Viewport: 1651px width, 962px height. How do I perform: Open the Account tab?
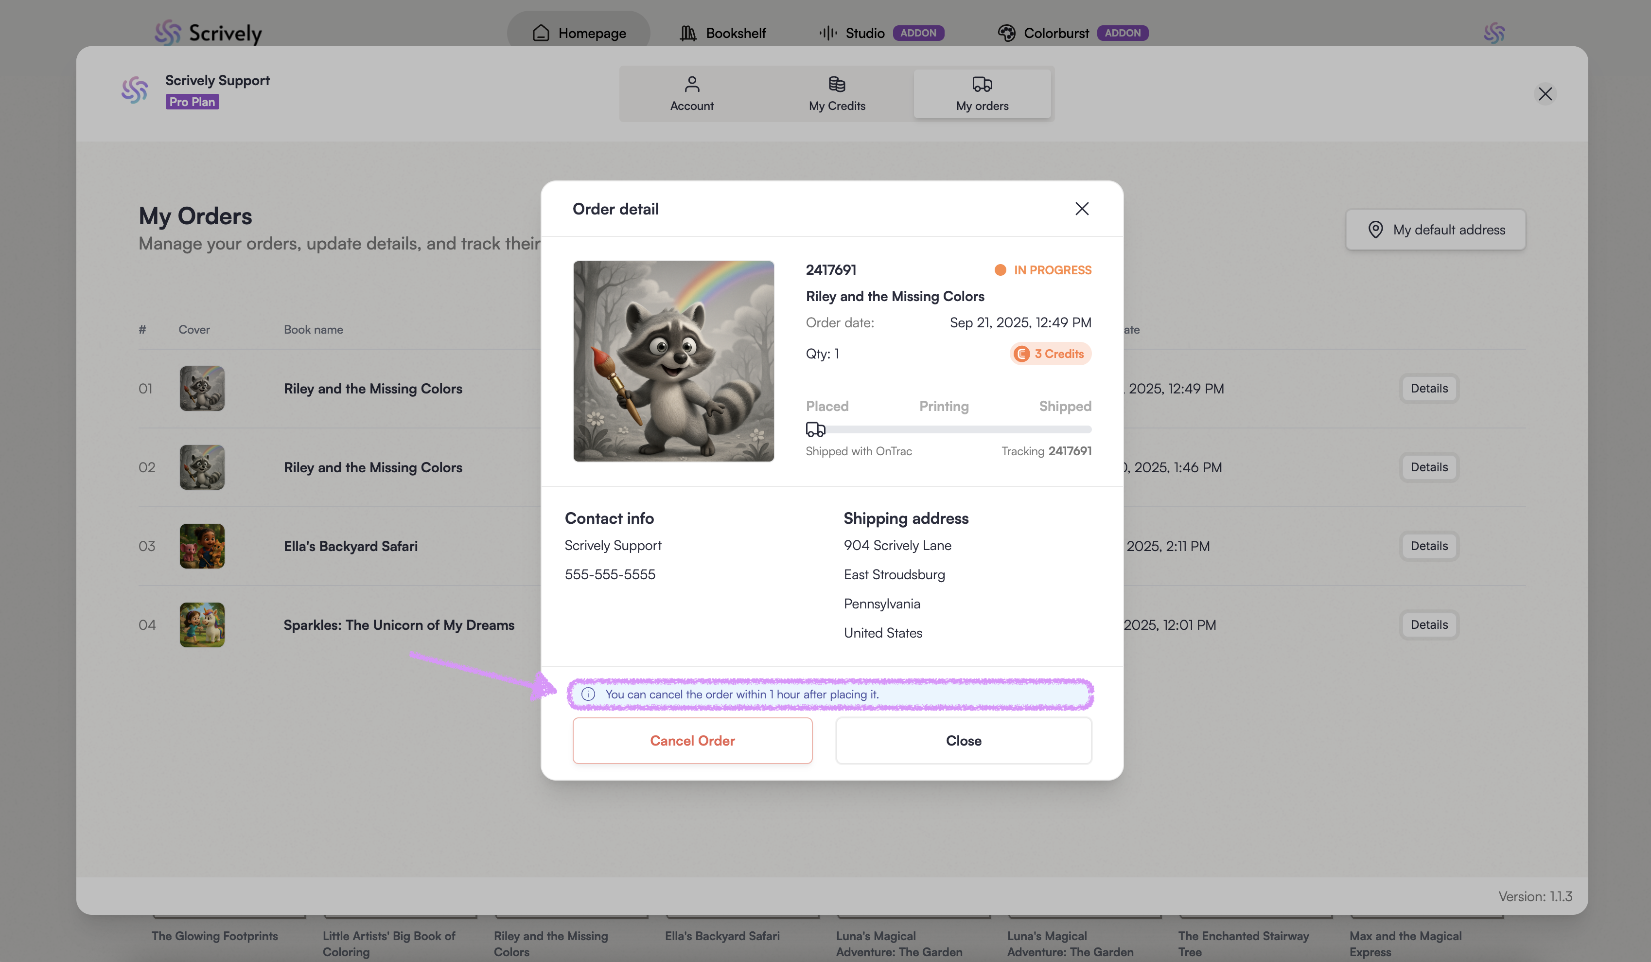point(691,94)
